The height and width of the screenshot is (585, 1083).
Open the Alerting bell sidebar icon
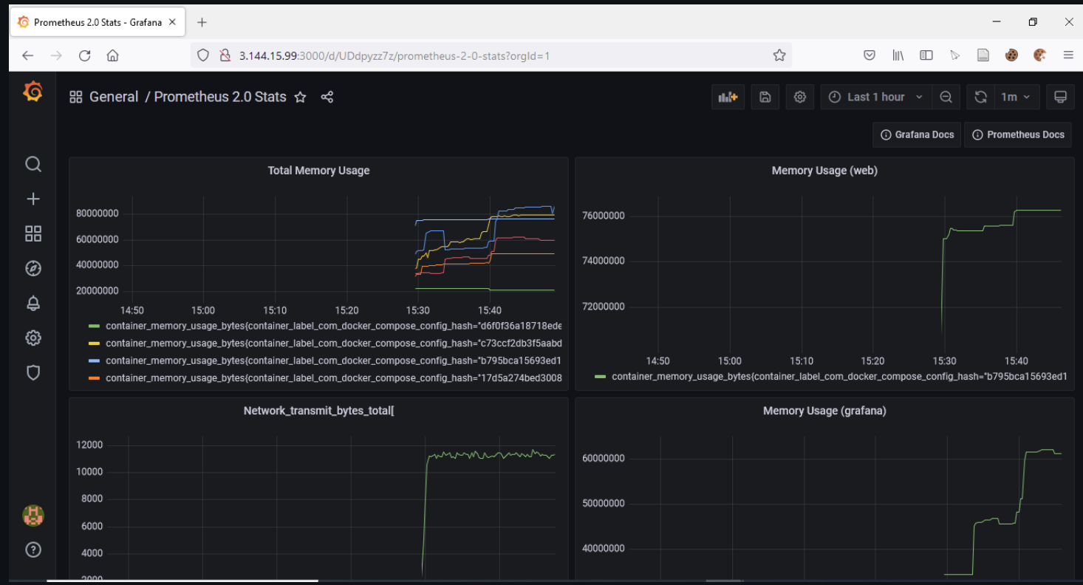pos(33,303)
